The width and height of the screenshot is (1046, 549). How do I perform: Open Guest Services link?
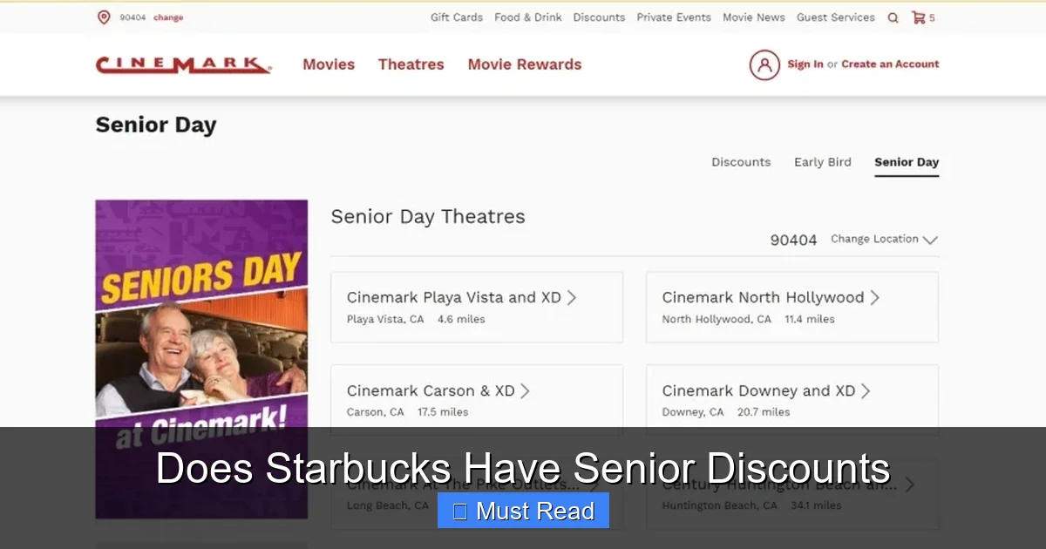pyautogui.click(x=836, y=17)
